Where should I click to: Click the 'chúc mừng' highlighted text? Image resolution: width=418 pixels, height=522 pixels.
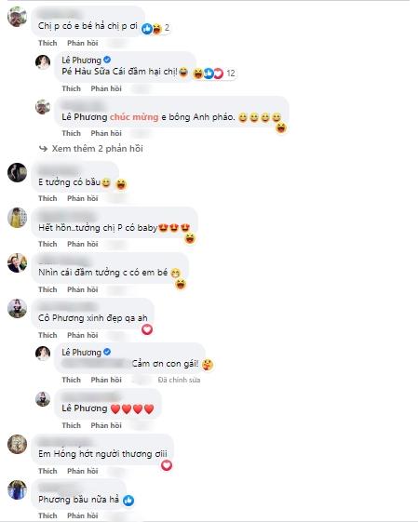[x=134, y=117]
